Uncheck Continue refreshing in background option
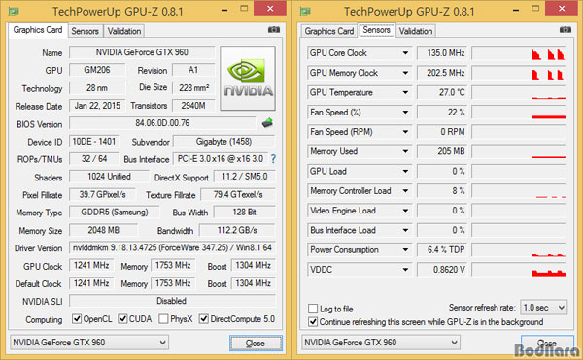This screenshot has height=360, width=583. pos(313,322)
